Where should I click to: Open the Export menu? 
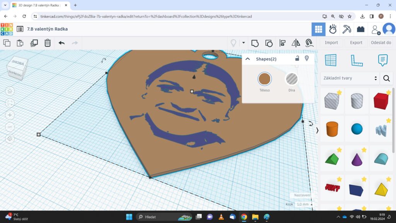[356, 43]
